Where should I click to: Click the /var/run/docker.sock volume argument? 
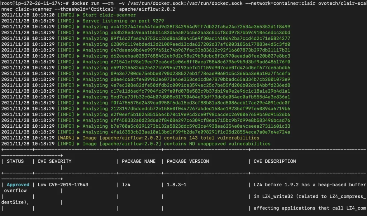(185, 3)
